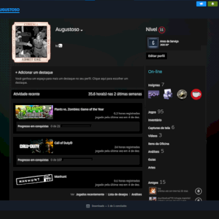
Task: Click the first friend's level 8 badge
Action: click(198, 191)
